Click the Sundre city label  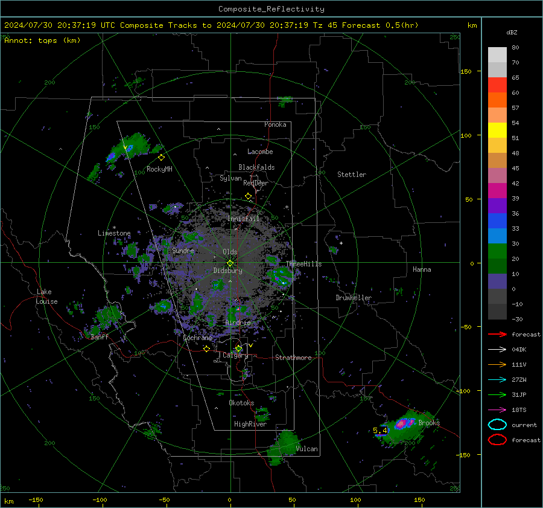(183, 251)
